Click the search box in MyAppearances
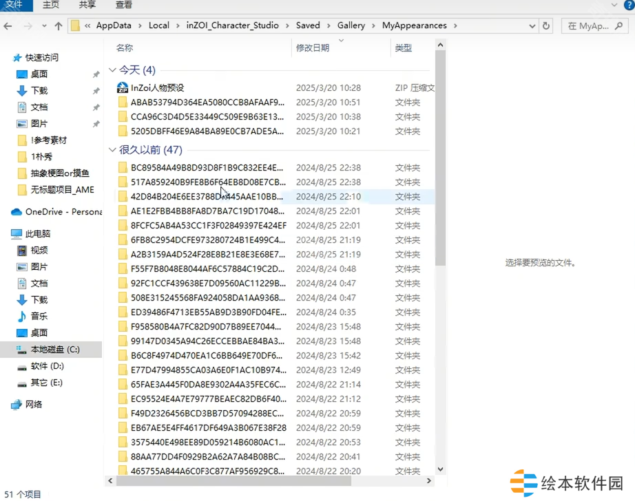 pyautogui.click(x=594, y=26)
